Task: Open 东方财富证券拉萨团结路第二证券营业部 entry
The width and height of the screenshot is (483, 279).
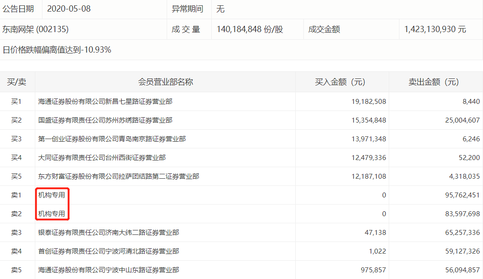Action: (x=118, y=176)
